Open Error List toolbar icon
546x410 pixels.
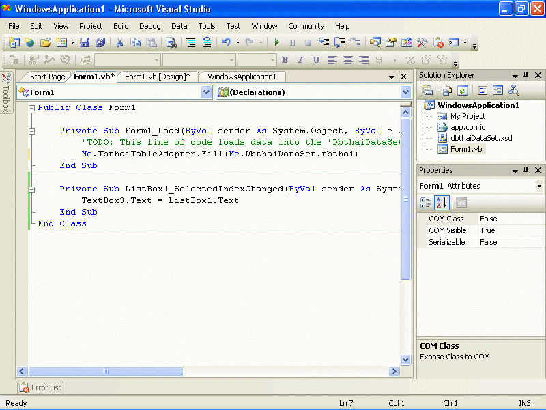(438, 42)
